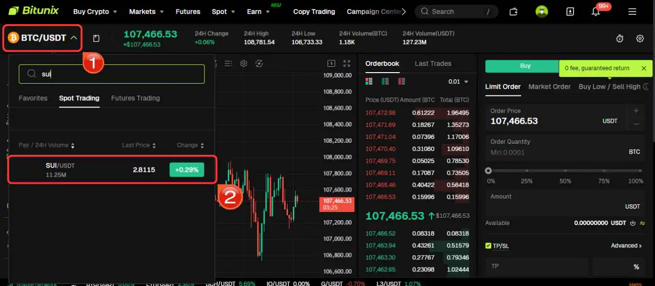Screen dimensions: 655x286
Task: Click the search magnifier in header search
Action: pos(425,12)
